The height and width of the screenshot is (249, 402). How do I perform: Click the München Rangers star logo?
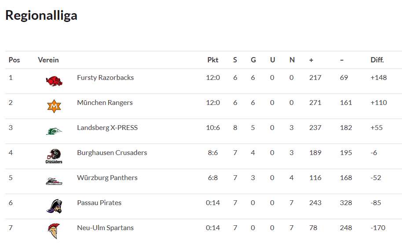pos(54,106)
